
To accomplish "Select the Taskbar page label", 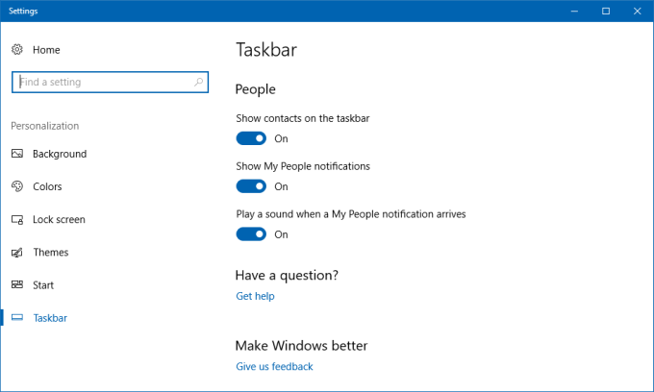I will pos(50,318).
